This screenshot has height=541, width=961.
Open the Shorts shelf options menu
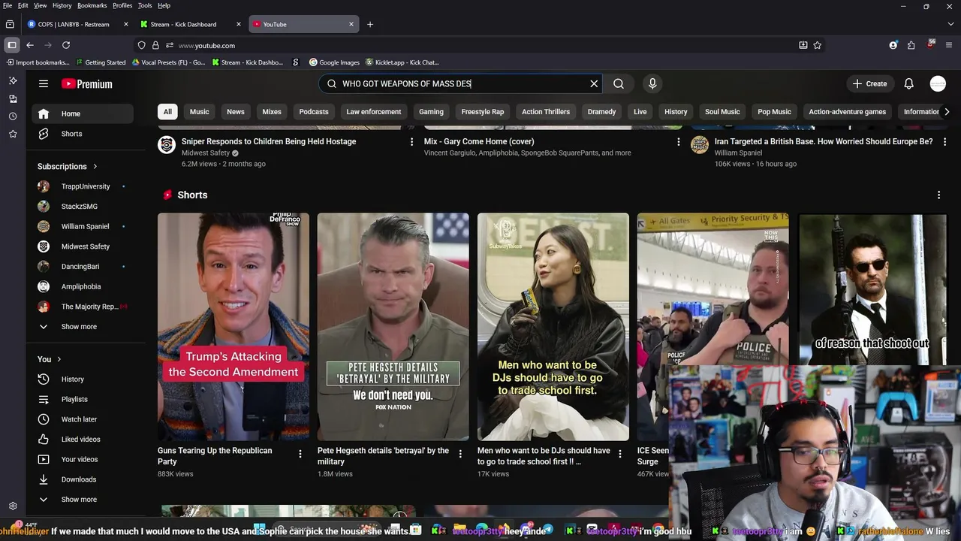pos(938,195)
